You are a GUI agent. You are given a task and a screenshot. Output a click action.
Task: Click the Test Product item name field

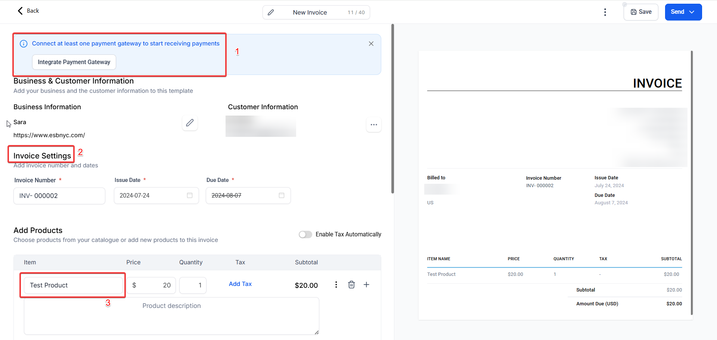tap(73, 285)
